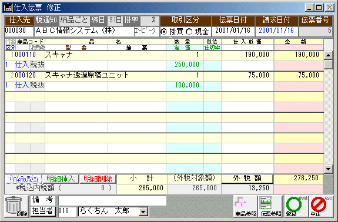Open 商品参照 product lookup icon

click(246, 206)
